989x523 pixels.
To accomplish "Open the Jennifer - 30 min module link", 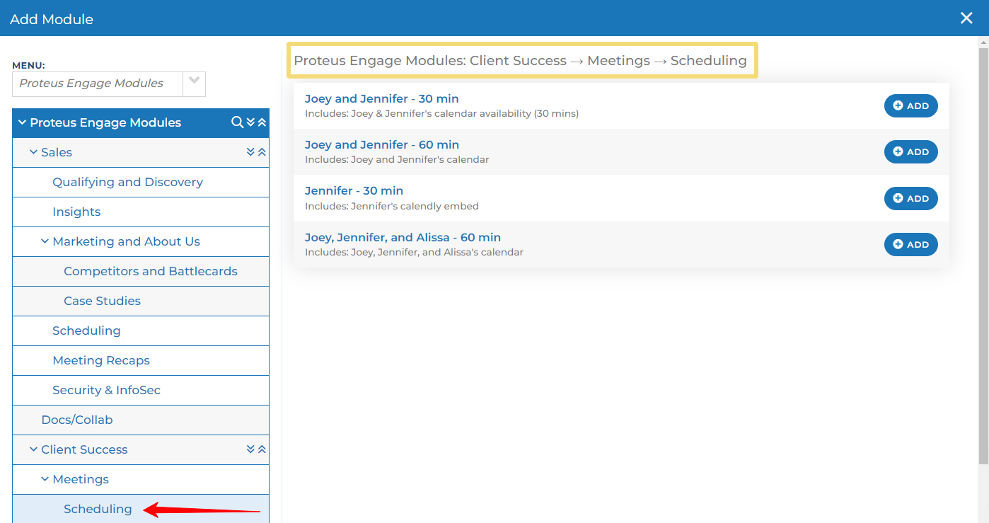I will [354, 190].
